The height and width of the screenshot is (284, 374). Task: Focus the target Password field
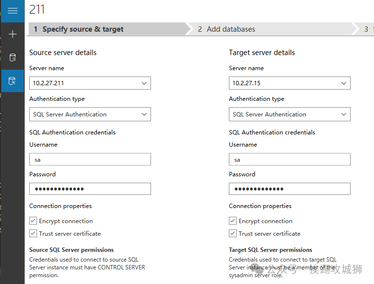(x=290, y=189)
